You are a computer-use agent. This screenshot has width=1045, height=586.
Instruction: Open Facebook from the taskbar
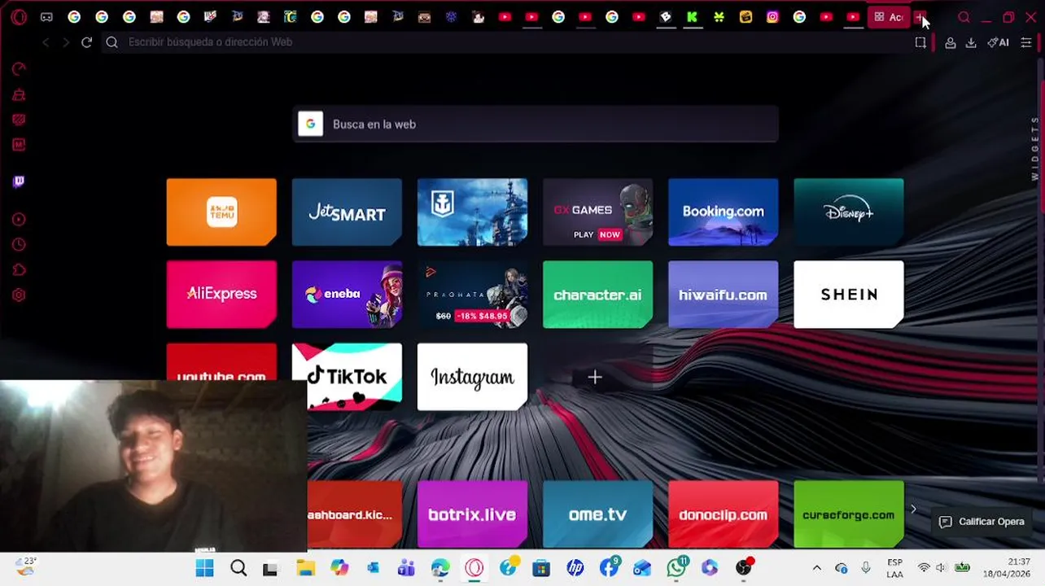610,567
